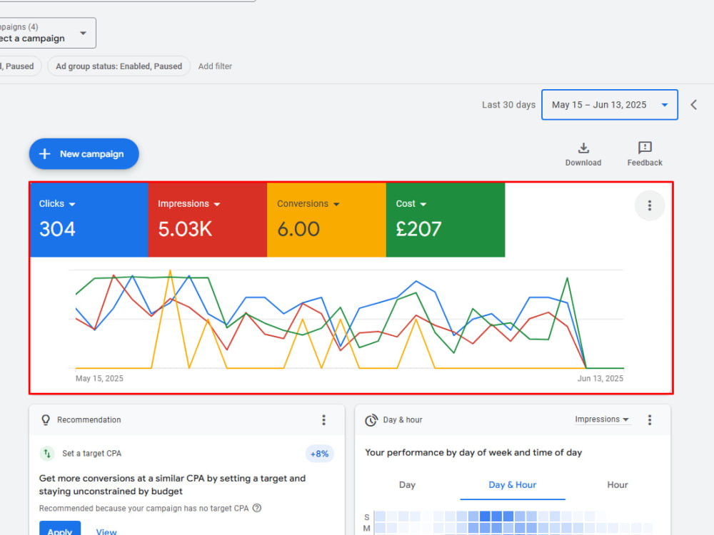714x535 pixels.
Task: Click Add filter
Action: point(215,66)
